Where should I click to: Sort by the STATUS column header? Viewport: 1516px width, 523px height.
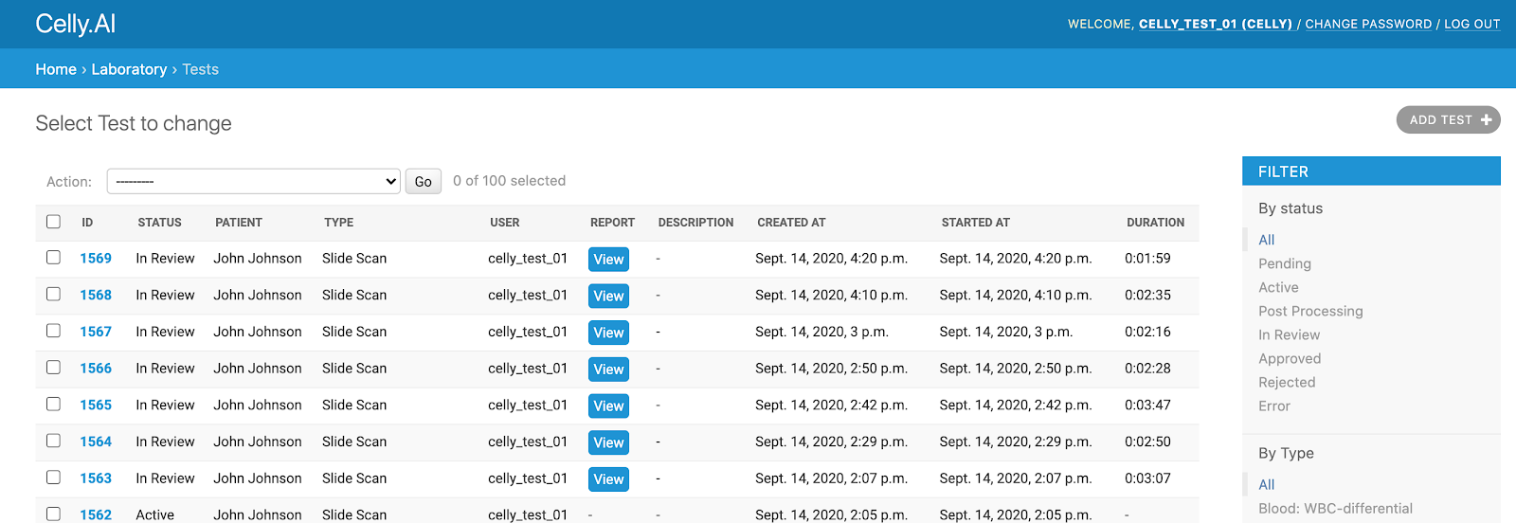point(159,223)
